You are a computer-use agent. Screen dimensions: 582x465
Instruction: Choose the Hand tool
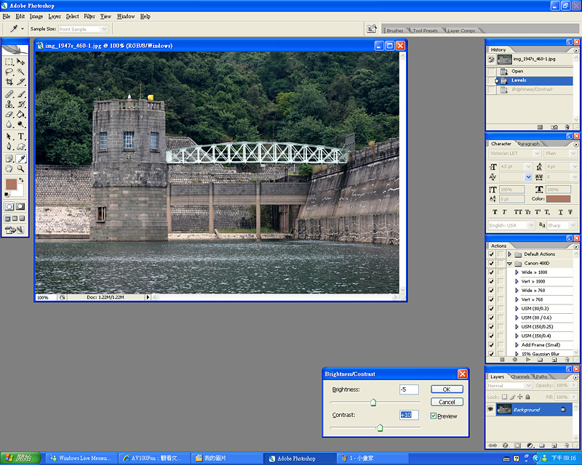[9, 169]
